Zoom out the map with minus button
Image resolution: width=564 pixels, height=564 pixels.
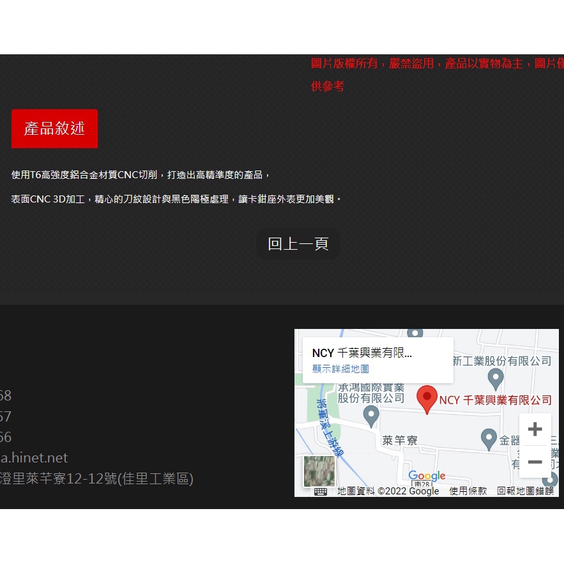535,462
